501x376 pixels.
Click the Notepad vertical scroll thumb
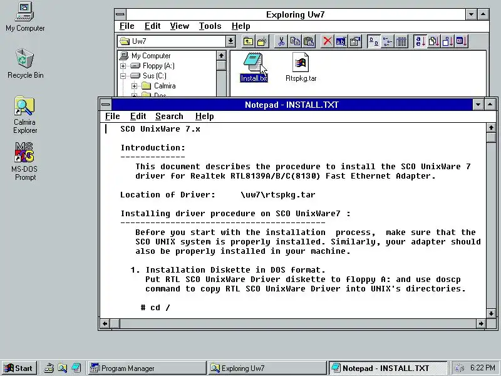(x=491, y=137)
